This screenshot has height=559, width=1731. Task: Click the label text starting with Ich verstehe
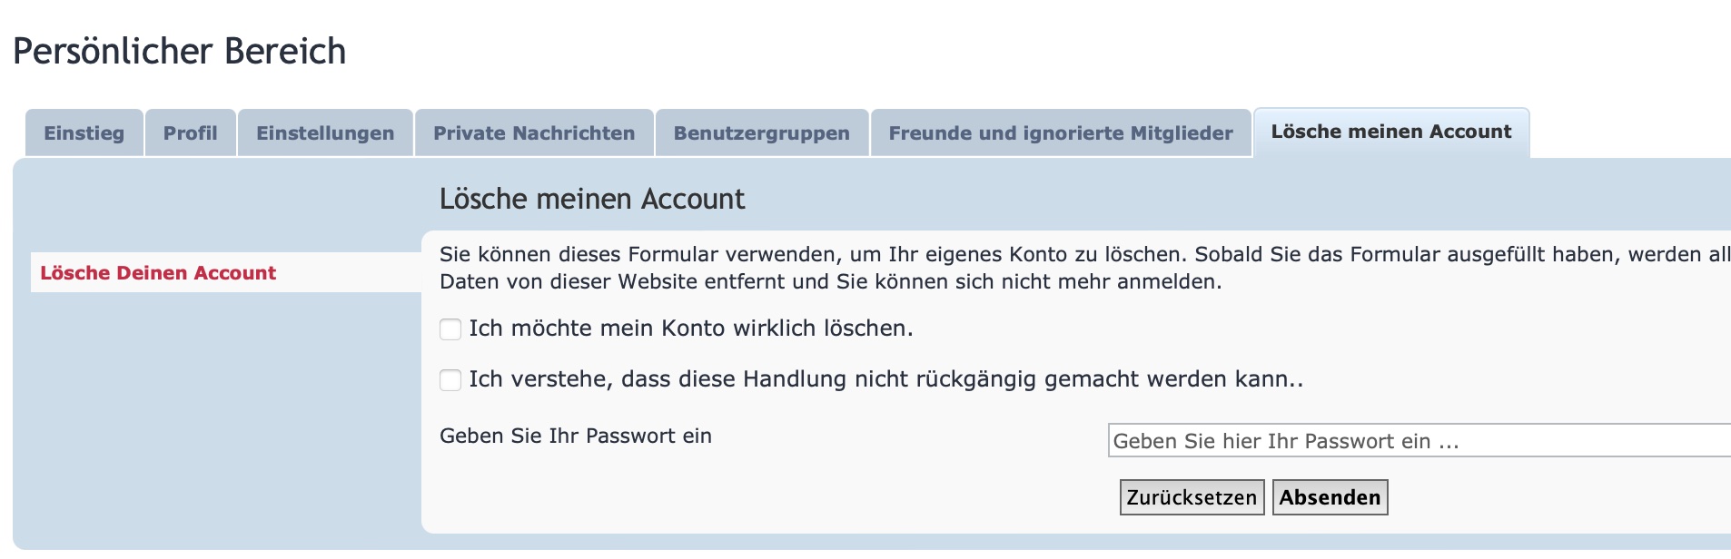[x=885, y=379]
